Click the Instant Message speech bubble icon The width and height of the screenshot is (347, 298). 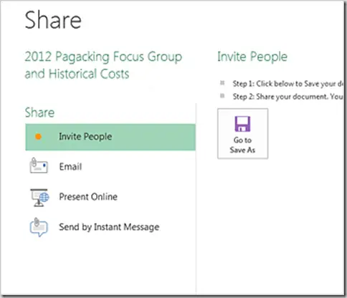(x=39, y=227)
